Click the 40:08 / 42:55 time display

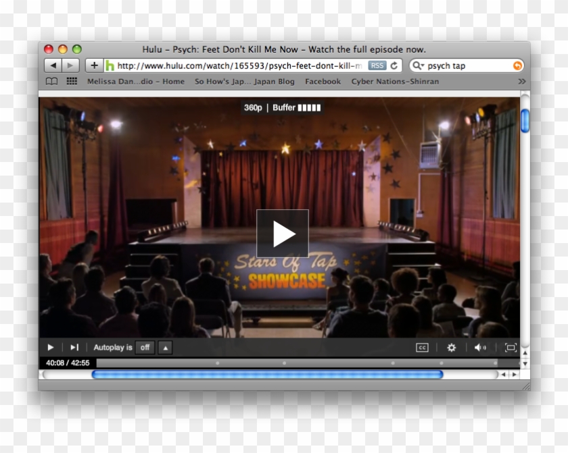click(68, 363)
